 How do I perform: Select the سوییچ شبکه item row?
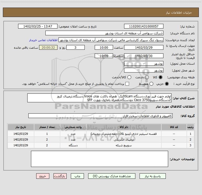(x=101, y=145)
